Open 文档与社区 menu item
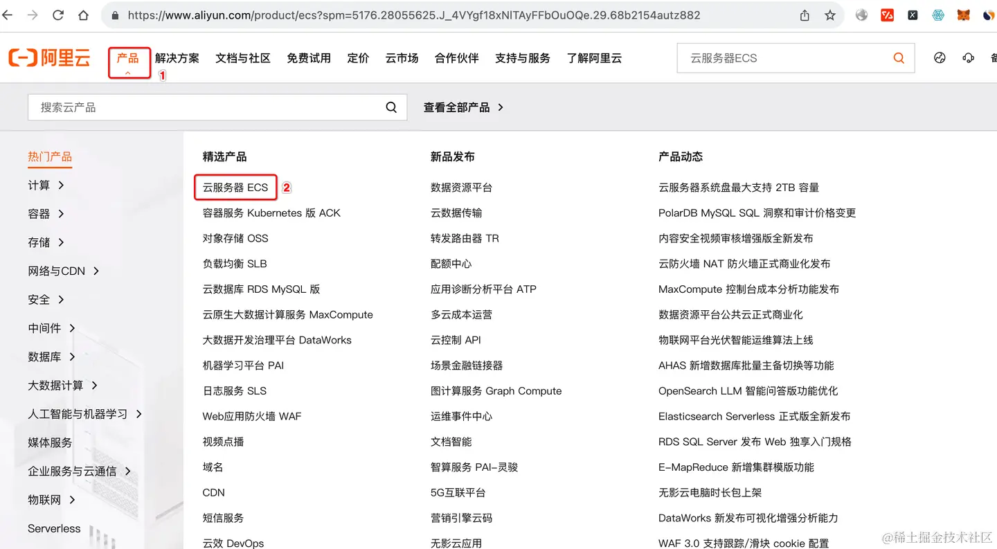Viewport: 997px width, 549px height. [243, 58]
